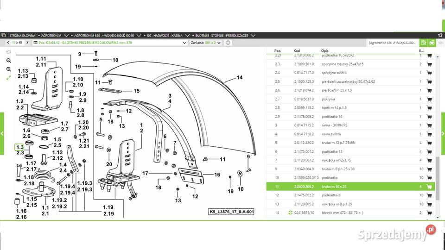Click callout number 15 in the diagram
The width and height of the screenshot is (445, 250).
coord(136,91)
